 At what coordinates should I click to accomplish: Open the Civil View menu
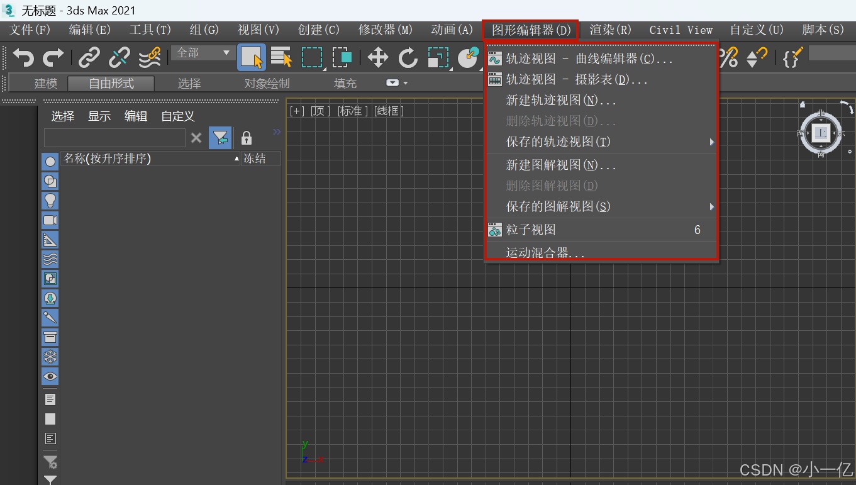click(681, 30)
